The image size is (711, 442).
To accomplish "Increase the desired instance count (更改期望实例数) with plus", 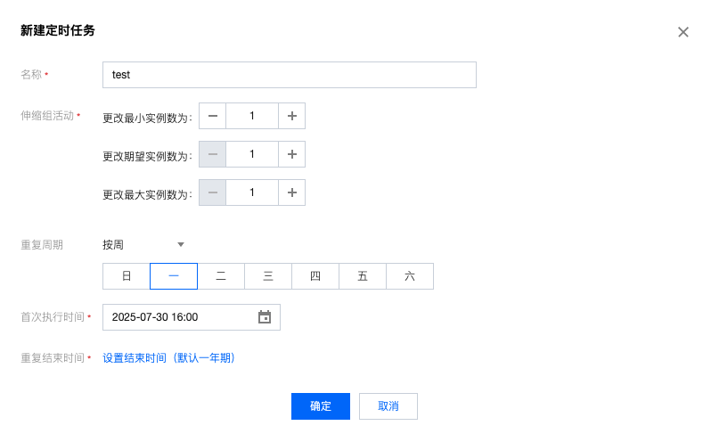I will click(x=292, y=154).
